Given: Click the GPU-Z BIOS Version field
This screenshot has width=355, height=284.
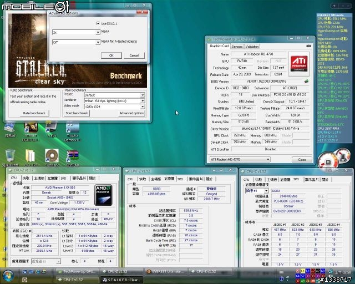Looking at the screenshot, I should point(266,81).
